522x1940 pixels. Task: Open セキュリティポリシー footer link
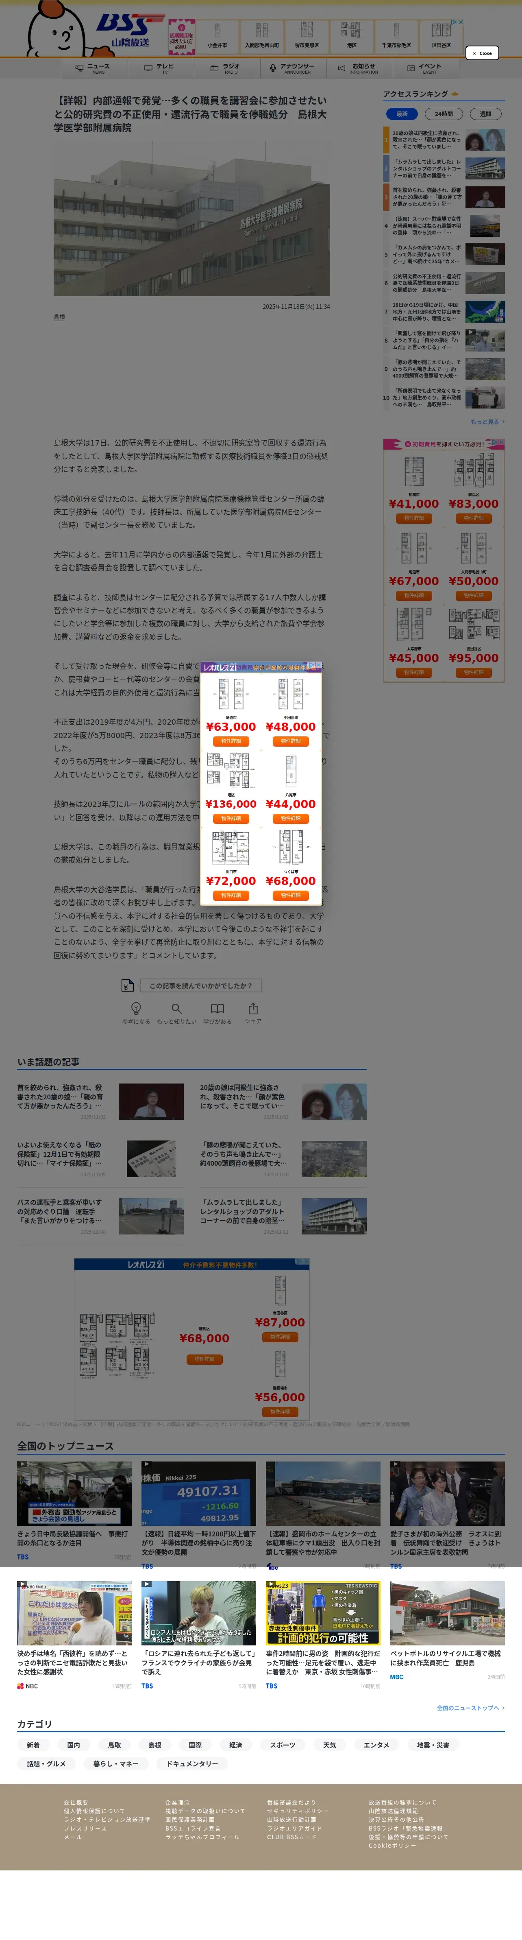point(298,1811)
